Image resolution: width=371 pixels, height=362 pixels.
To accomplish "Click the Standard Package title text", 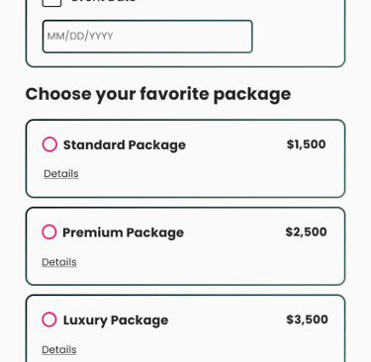I will [x=125, y=145].
